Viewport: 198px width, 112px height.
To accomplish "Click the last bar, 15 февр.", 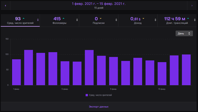I will coord(186,70).
